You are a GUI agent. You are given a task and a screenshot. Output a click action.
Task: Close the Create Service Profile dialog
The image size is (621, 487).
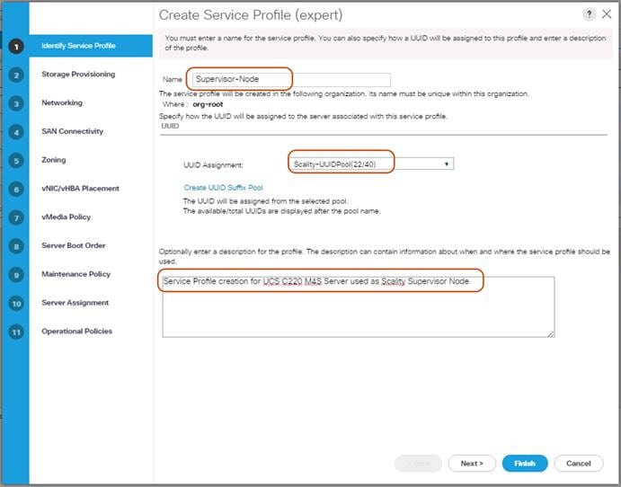pos(606,14)
